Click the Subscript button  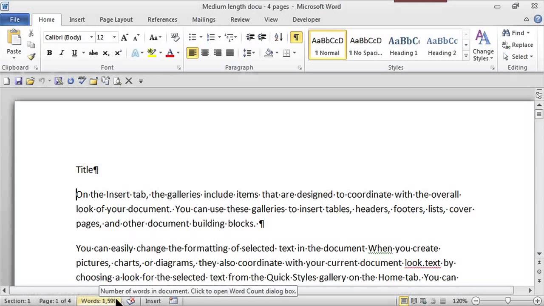pyautogui.click(x=106, y=53)
